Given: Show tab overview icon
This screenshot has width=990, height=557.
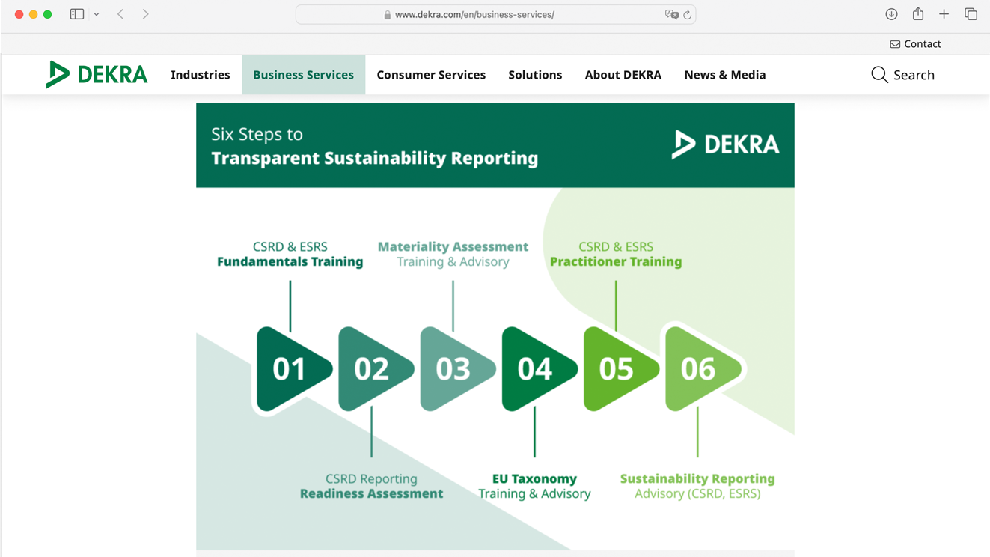Looking at the screenshot, I should click(971, 14).
